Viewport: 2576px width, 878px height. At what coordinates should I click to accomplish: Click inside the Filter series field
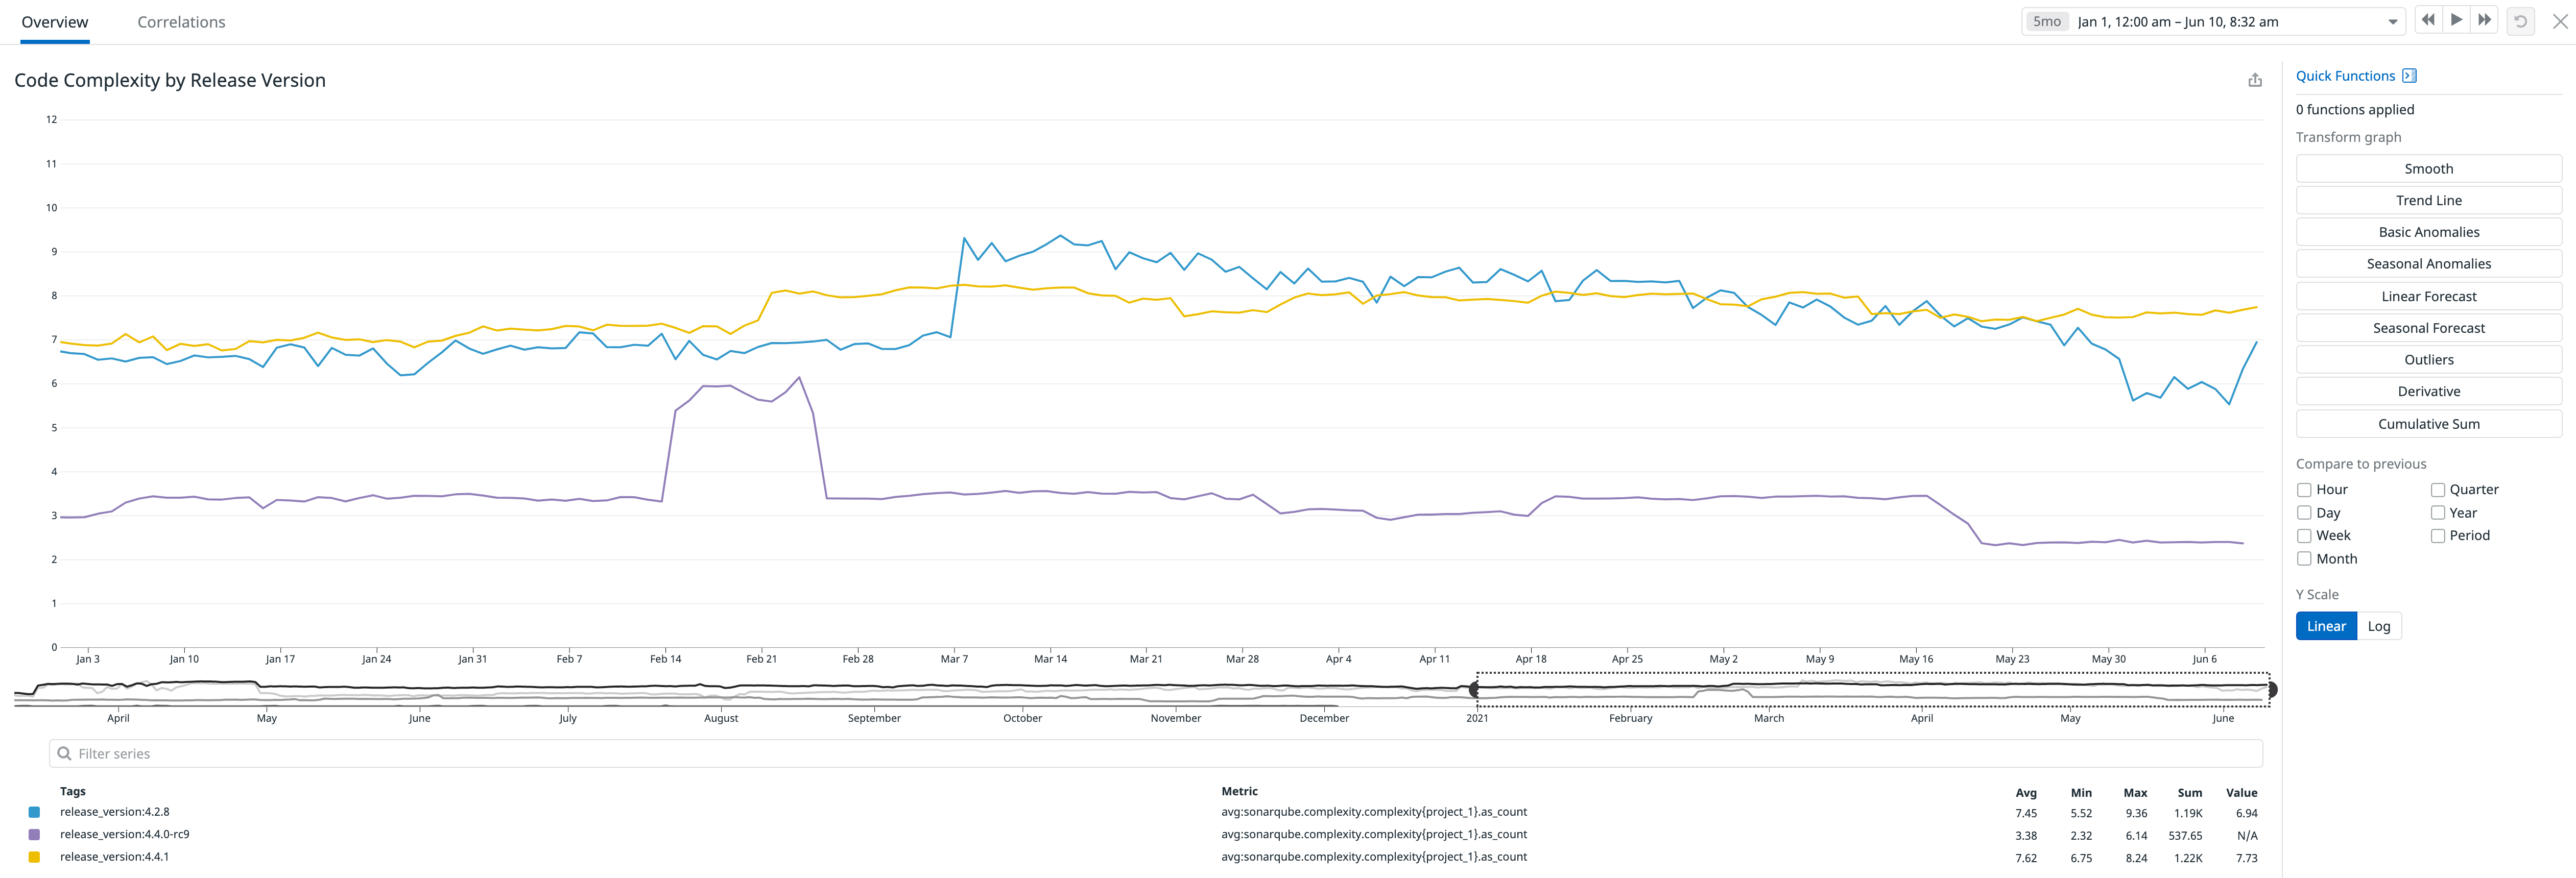coord(400,753)
